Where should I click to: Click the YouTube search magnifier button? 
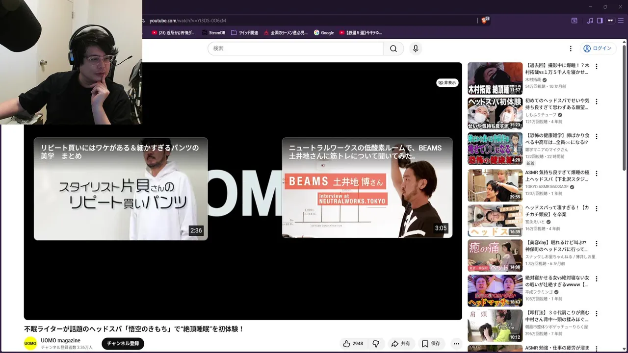coord(393,49)
